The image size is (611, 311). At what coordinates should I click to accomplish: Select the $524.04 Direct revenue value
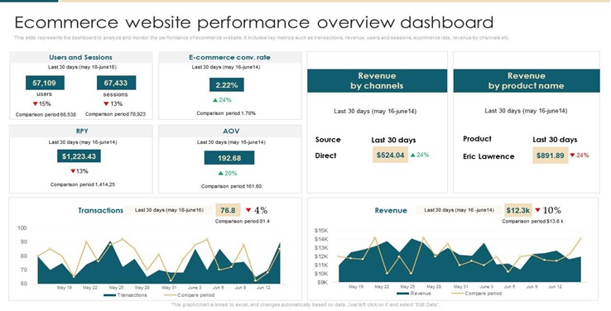(391, 155)
